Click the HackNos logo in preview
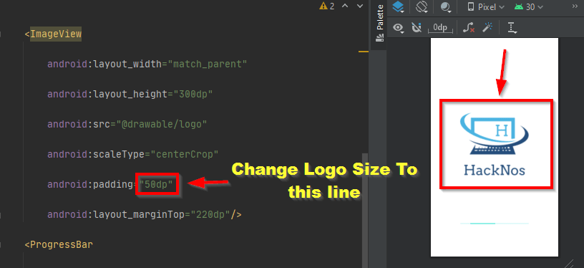 pyautogui.click(x=495, y=144)
